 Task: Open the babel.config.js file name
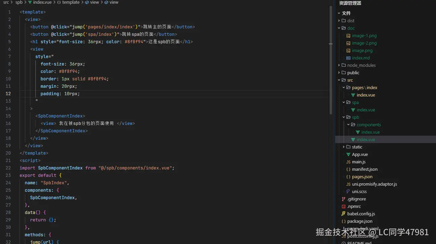(x=361, y=214)
